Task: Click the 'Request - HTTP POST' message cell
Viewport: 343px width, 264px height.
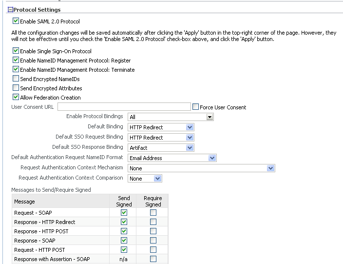Action: coord(60,250)
